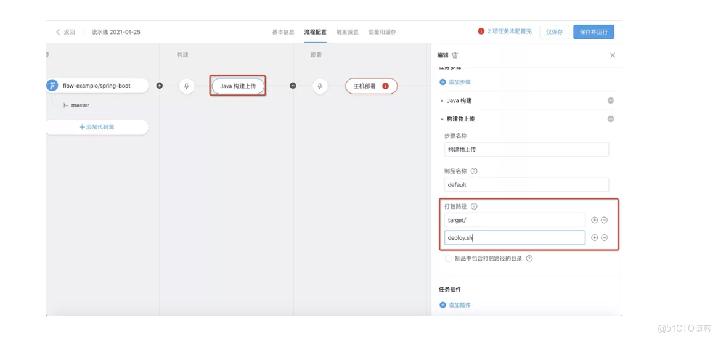The height and width of the screenshot is (339, 718).
Task: Enable 制品中包含打包路径的目录 checkbox
Action: [x=449, y=258]
